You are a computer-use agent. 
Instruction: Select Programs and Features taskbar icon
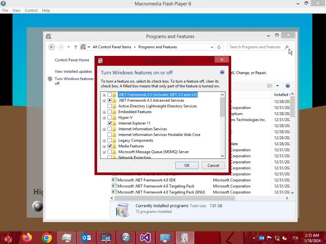pyautogui.click(x=185, y=238)
